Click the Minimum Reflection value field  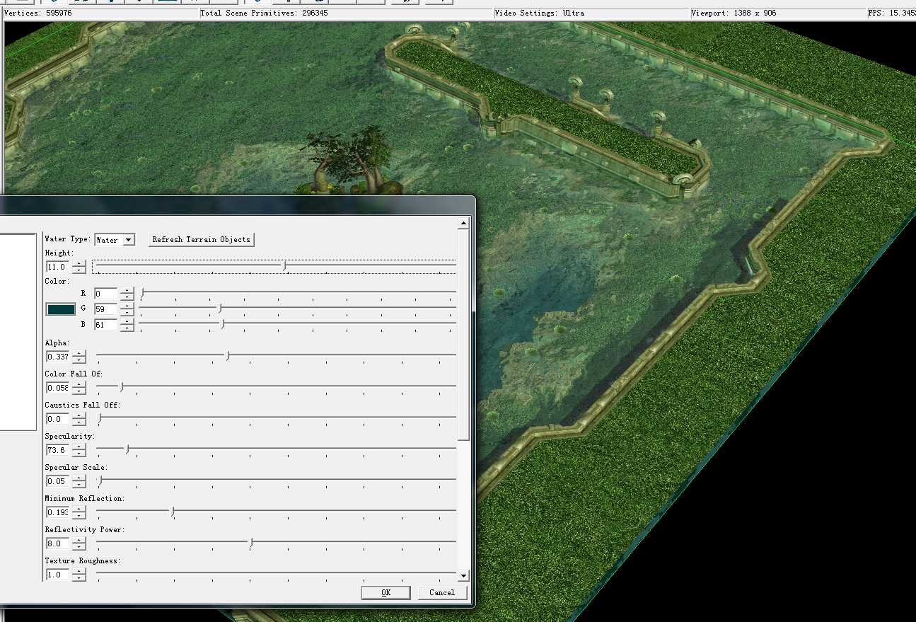click(x=57, y=512)
